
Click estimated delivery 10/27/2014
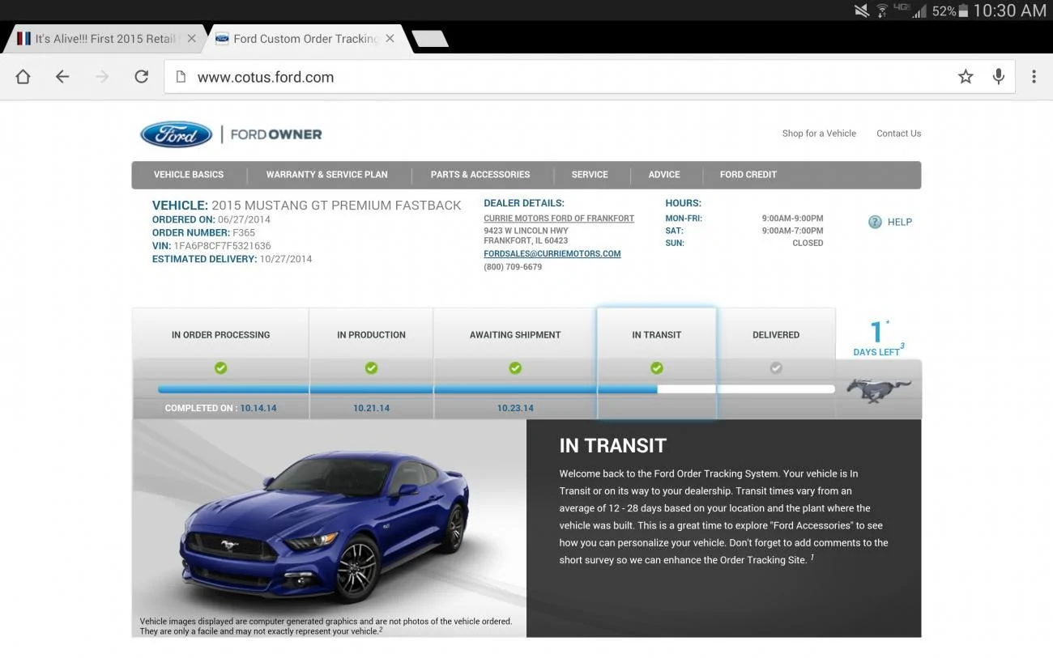285,260
